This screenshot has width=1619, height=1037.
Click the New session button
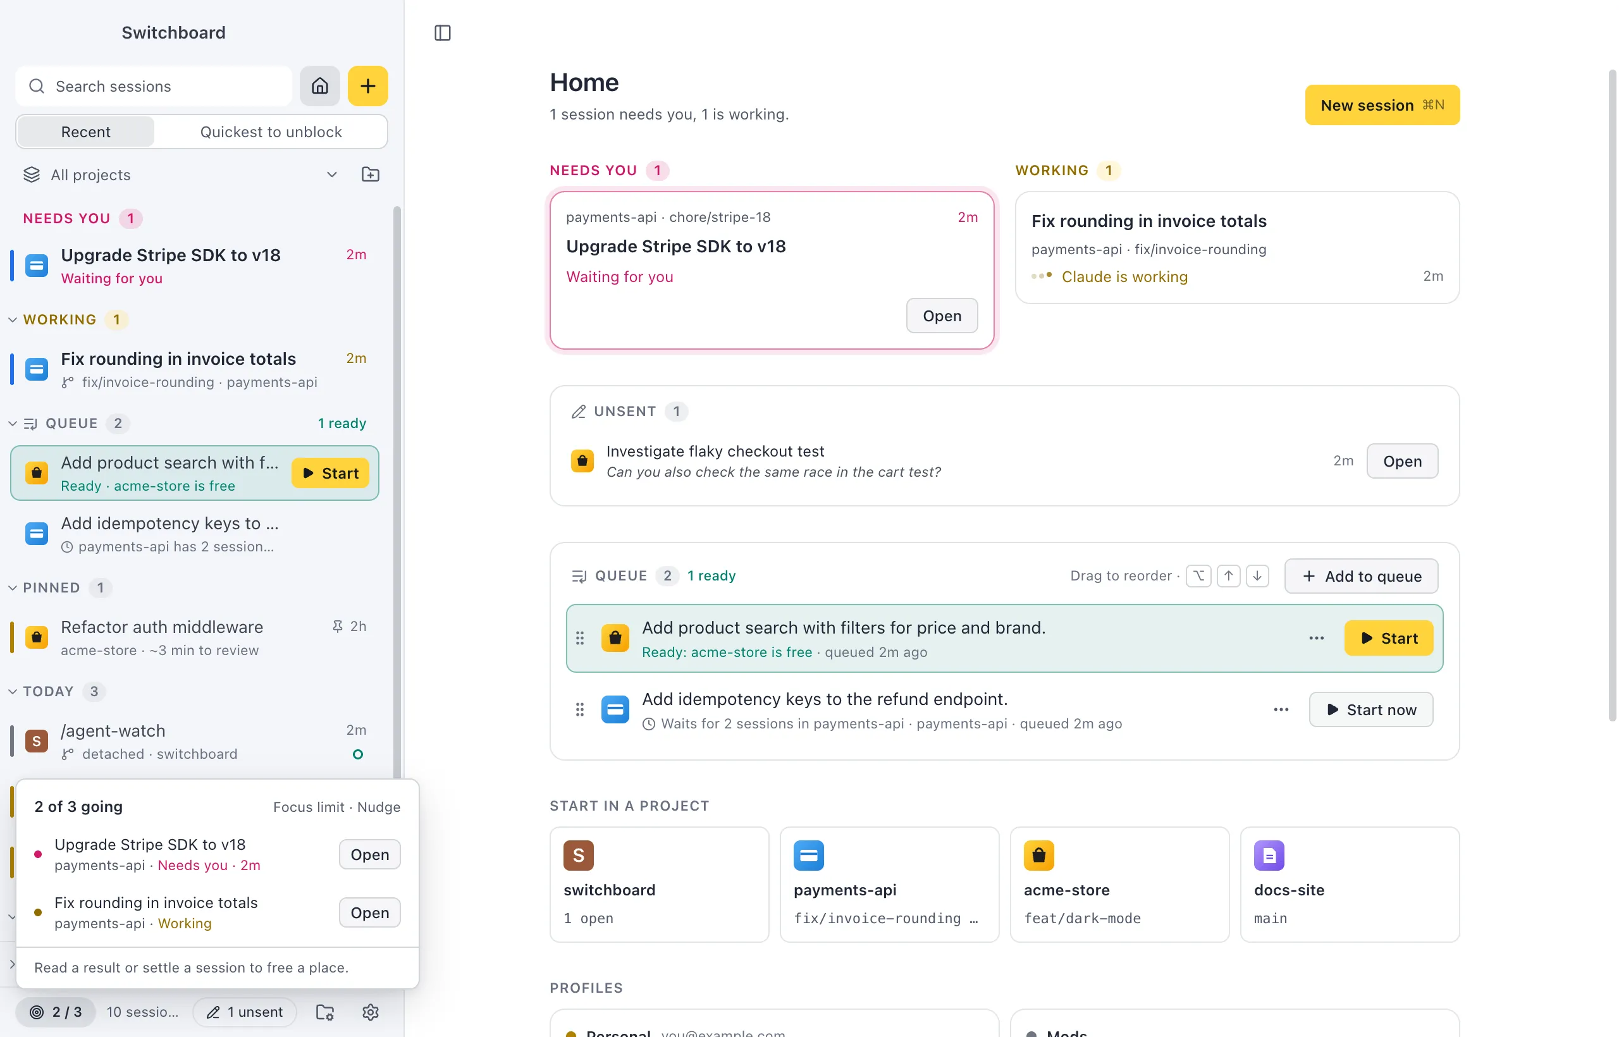point(1382,105)
